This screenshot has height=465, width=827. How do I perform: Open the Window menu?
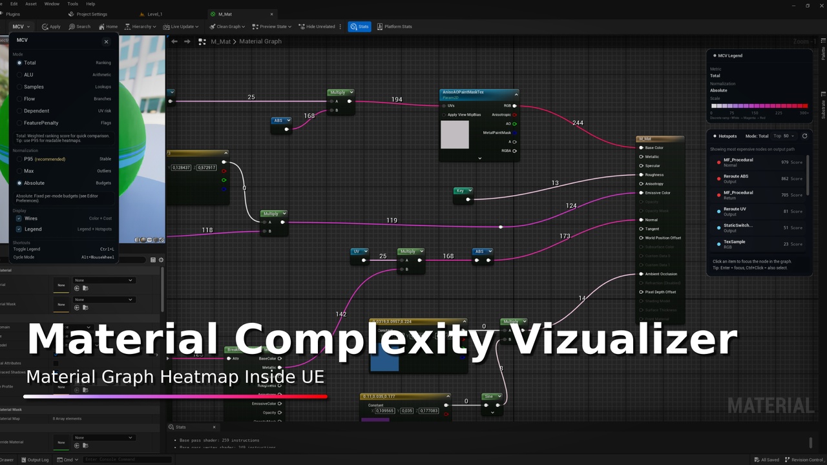(x=52, y=4)
